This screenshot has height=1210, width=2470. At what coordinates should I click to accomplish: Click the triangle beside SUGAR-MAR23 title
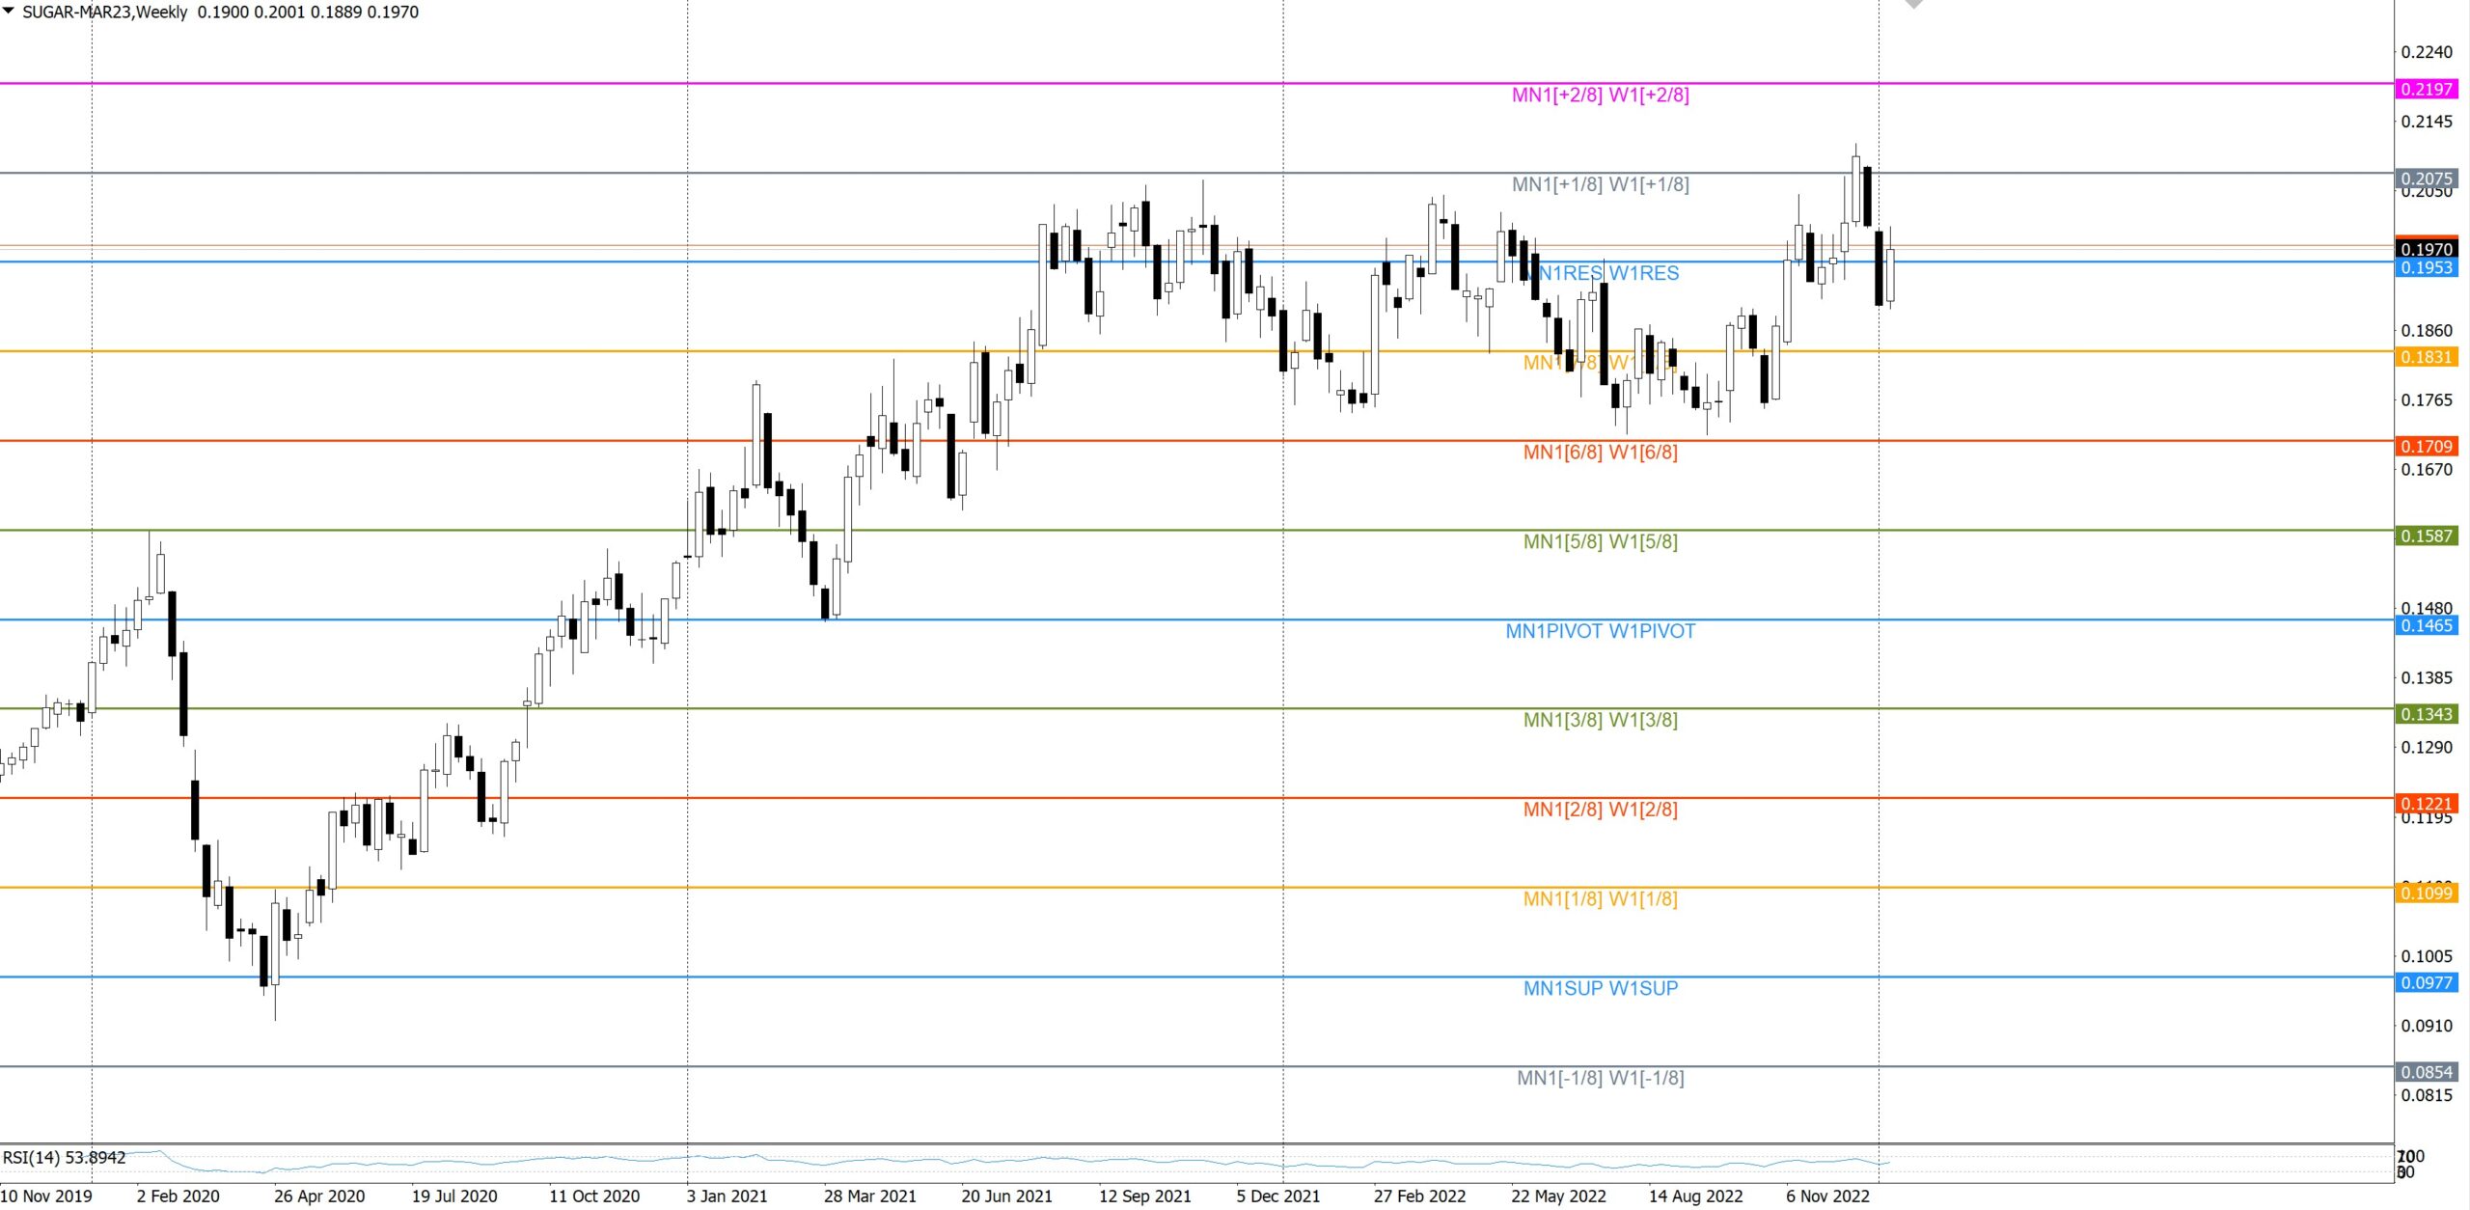(9, 11)
